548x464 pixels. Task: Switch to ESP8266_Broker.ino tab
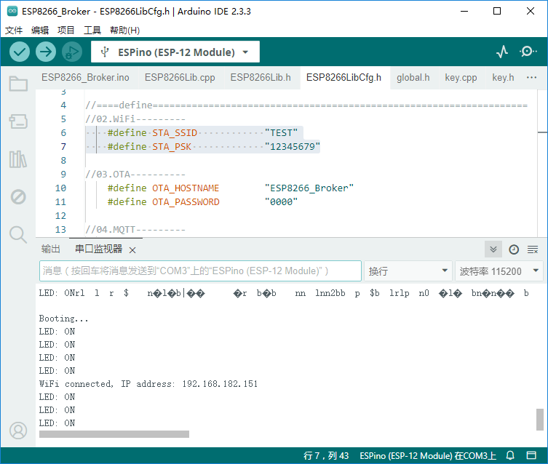[85, 78]
